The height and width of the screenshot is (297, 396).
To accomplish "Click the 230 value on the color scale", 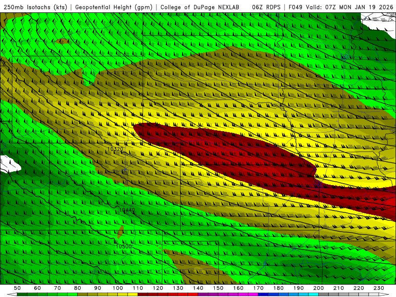I will click(379, 288).
